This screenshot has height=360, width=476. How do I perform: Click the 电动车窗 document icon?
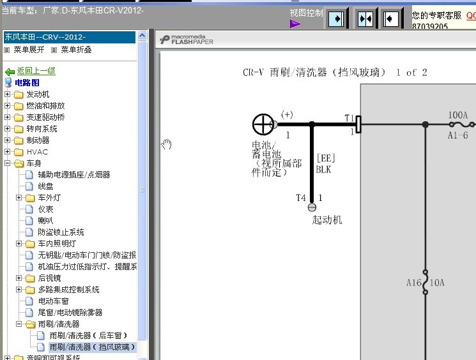(29, 301)
